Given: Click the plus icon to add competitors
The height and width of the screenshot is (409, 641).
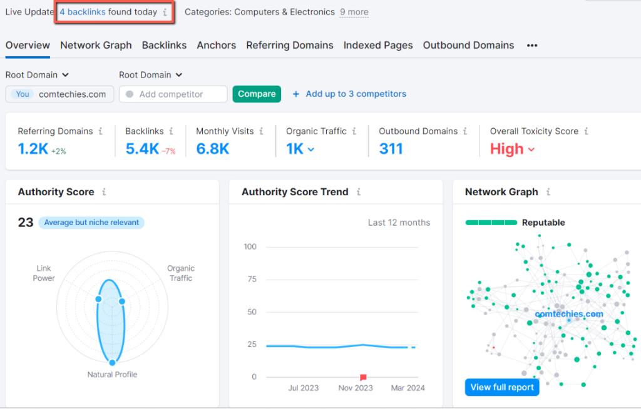Looking at the screenshot, I should (295, 94).
